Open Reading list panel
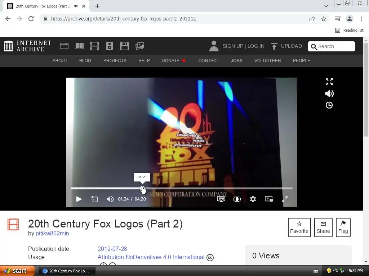Viewport: 369px width, 276px height. click(x=349, y=30)
